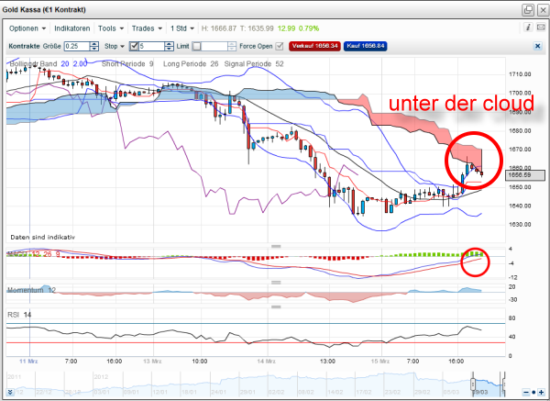This screenshot has width=550, height=401.
Task: Open the Indikatoren menu
Action: [71, 28]
